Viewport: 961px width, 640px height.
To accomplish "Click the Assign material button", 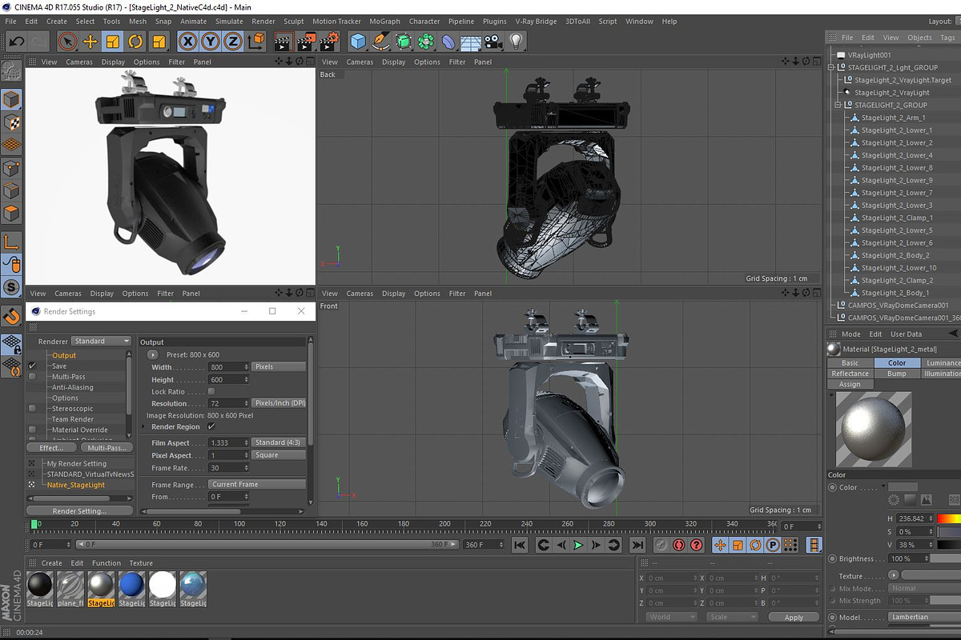I will pos(850,384).
